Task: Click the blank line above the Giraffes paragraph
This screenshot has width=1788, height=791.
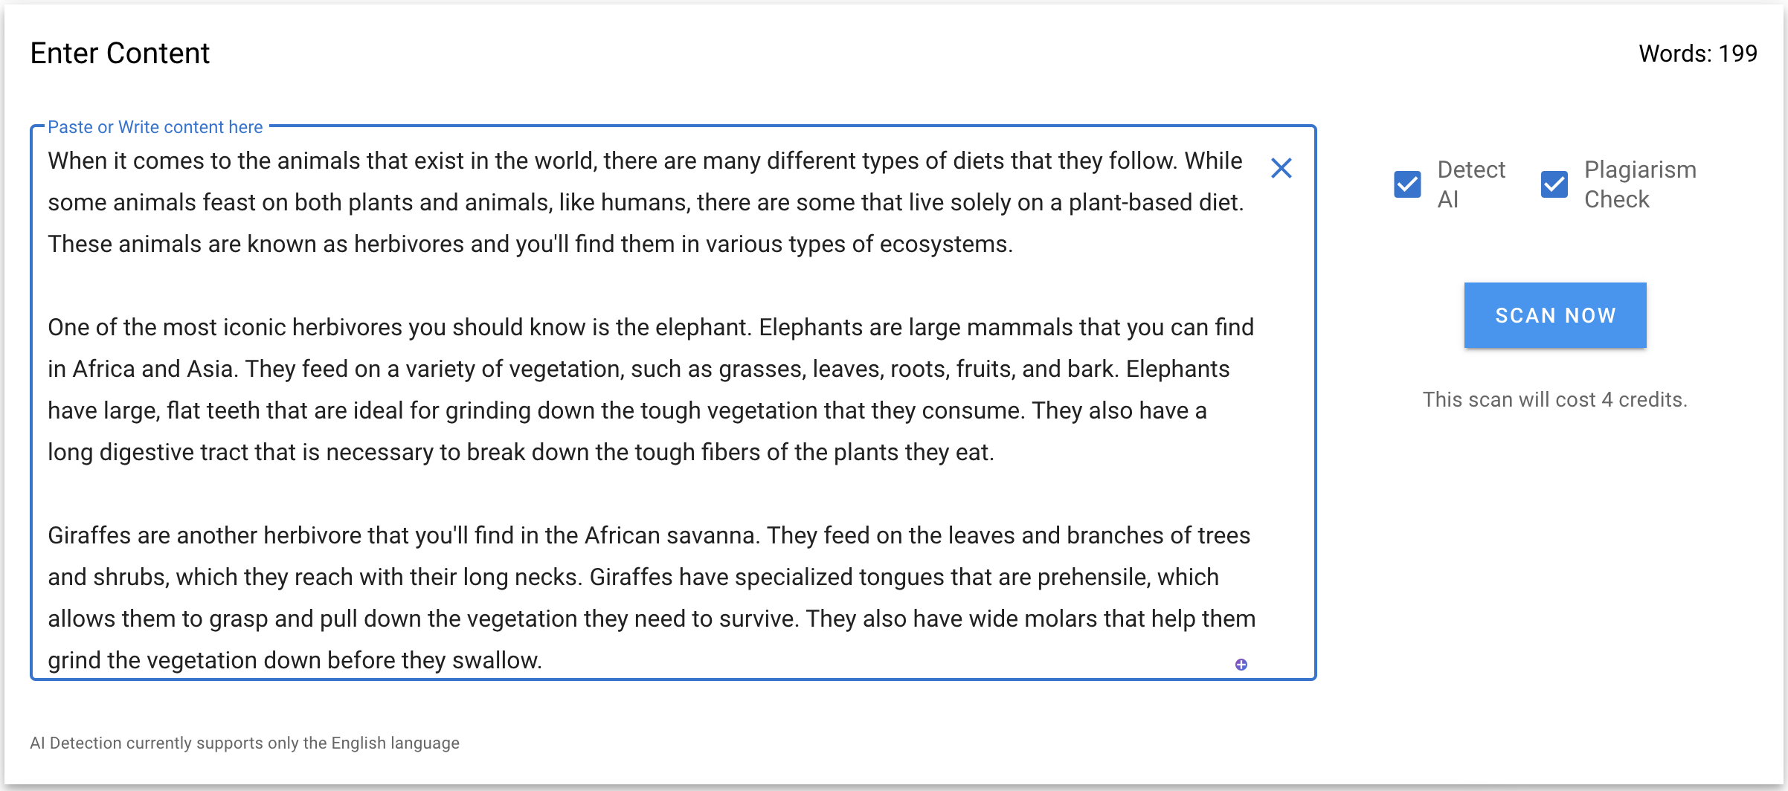Action: pyautogui.click(x=647, y=494)
